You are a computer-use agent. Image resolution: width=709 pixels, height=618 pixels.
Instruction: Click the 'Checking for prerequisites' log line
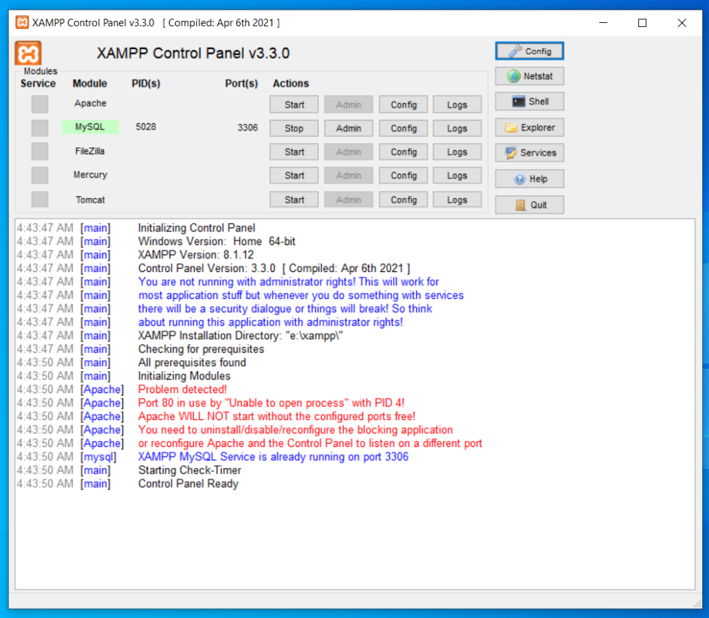click(x=201, y=349)
